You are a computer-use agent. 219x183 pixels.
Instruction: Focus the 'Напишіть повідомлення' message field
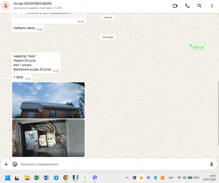tap(112, 164)
